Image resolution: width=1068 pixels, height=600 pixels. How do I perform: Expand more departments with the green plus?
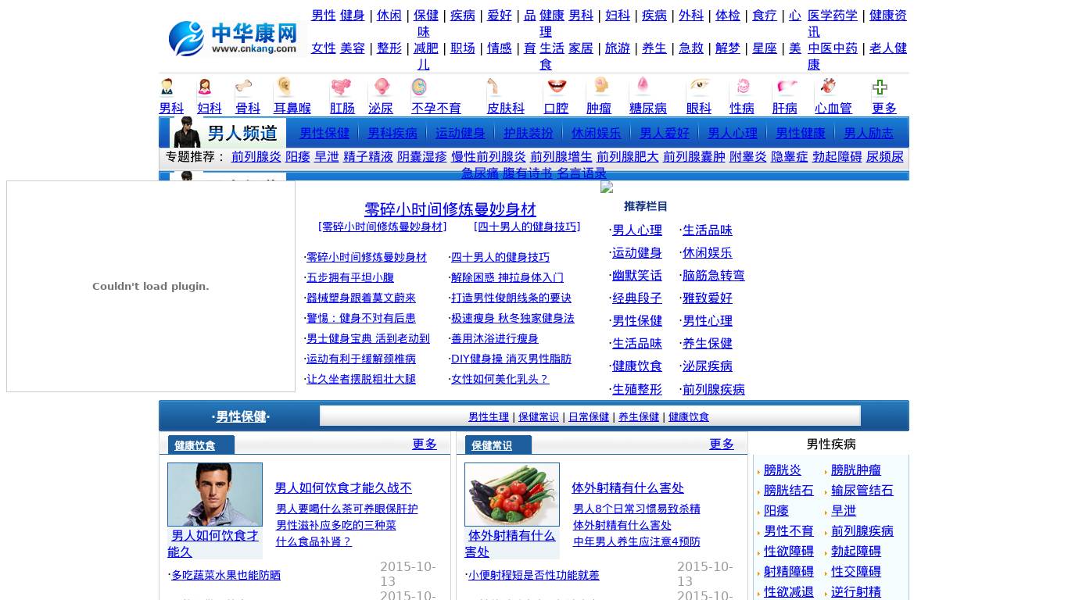tap(880, 86)
